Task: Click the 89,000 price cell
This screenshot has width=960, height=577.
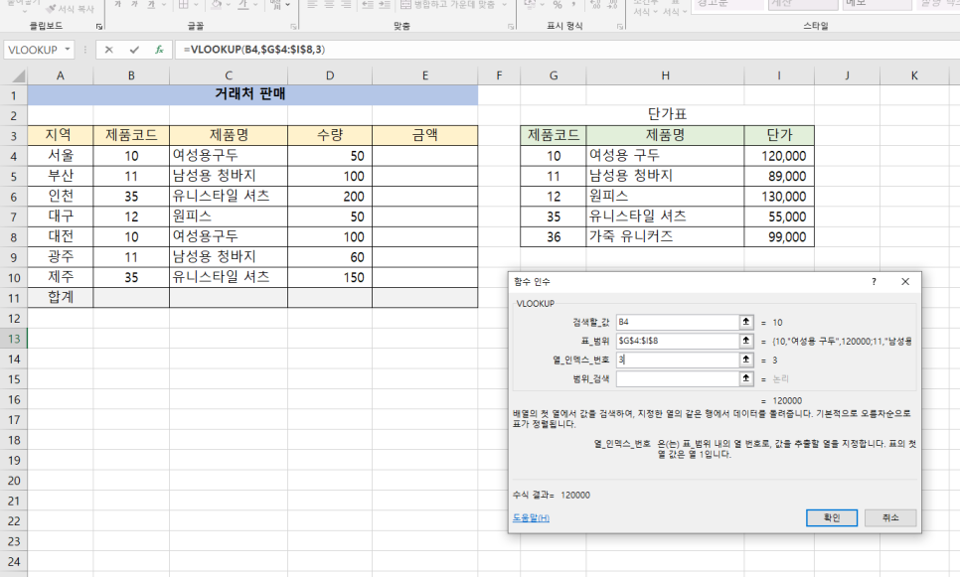Action: (779, 176)
